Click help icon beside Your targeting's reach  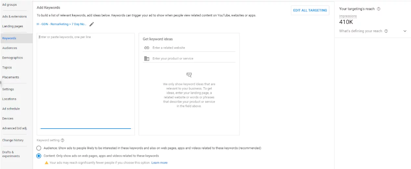(379, 9)
